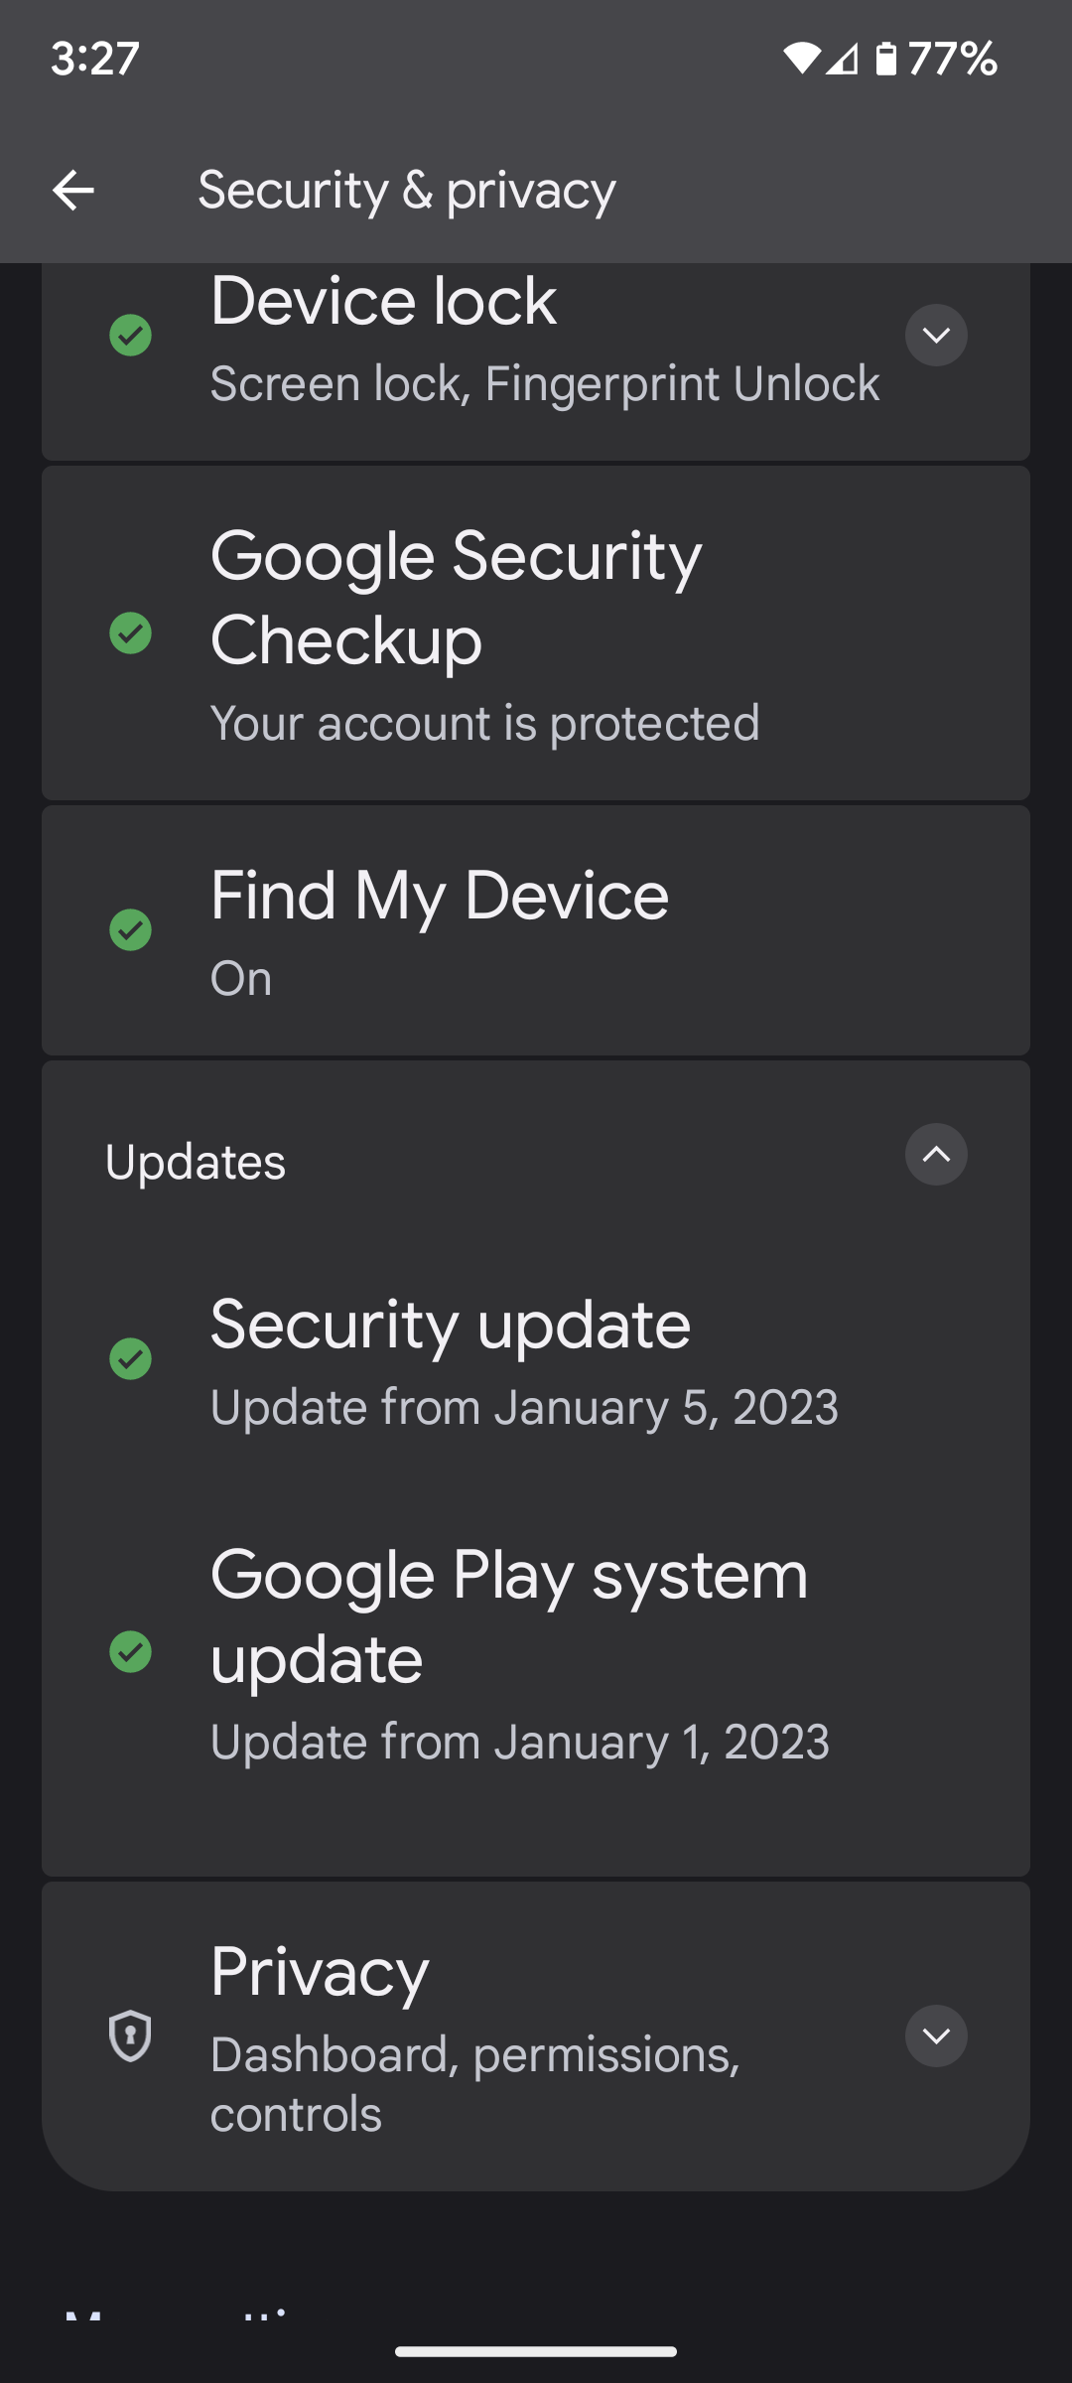Expand the Device lock section chevron

(936, 335)
